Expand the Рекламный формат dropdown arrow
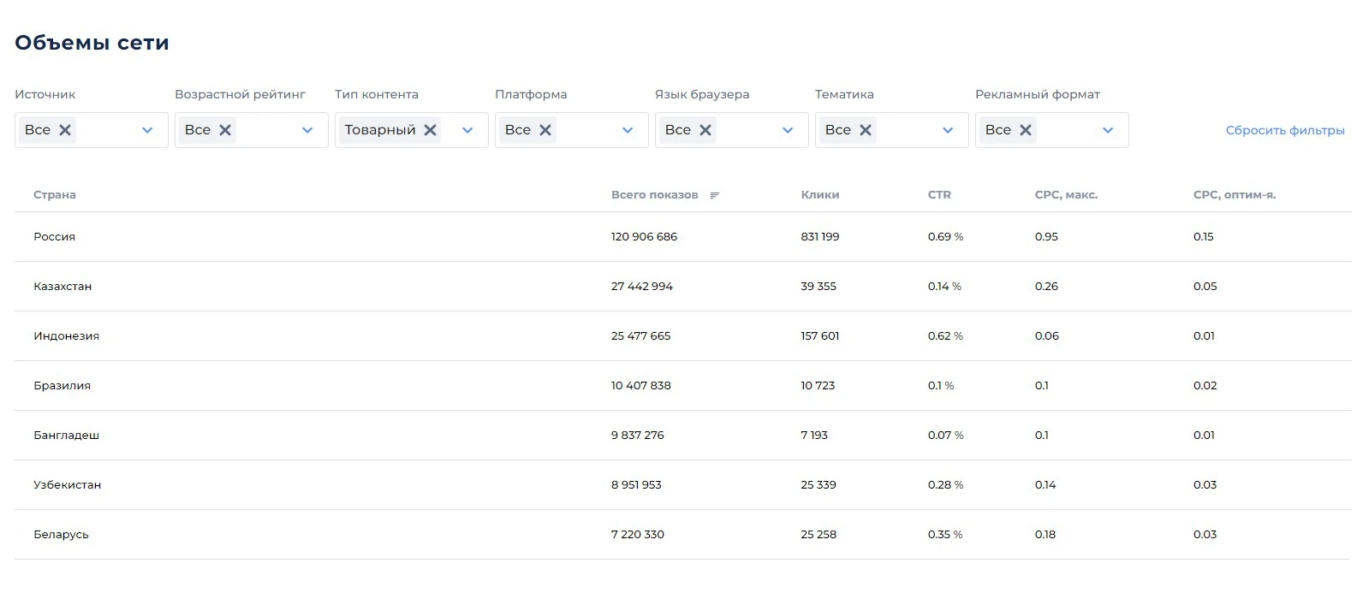 coord(1108,130)
